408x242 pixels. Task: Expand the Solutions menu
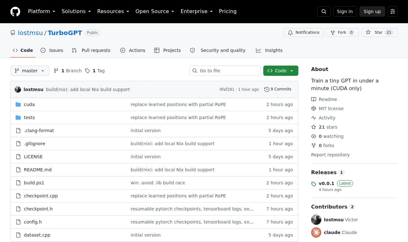(76, 11)
